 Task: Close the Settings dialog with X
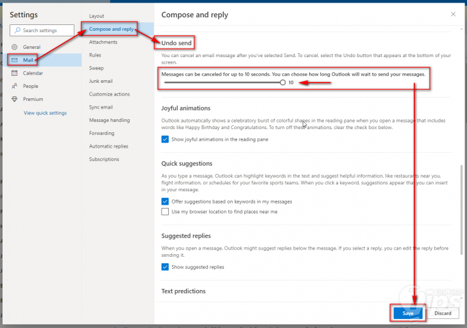[x=453, y=14]
